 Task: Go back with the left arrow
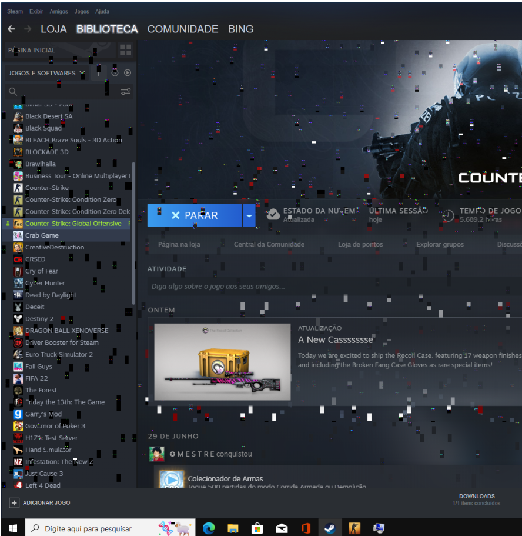click(11, 29)
